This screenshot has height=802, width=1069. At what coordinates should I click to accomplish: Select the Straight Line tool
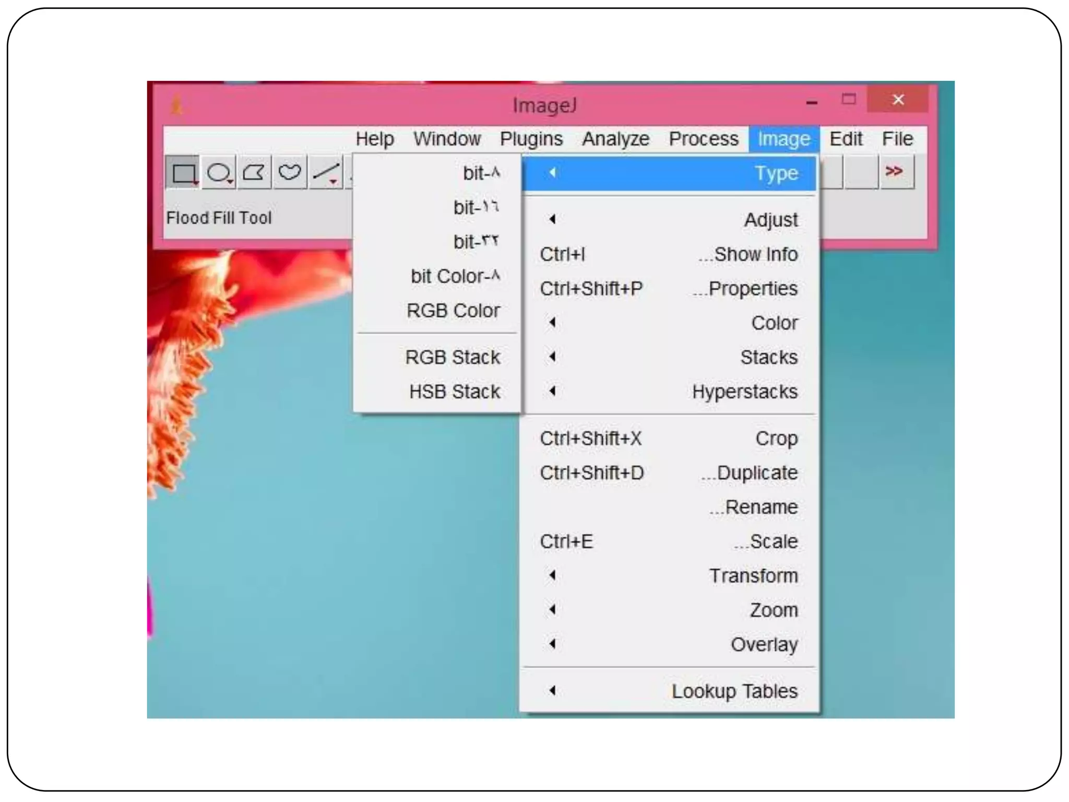(x=326, y=172)
